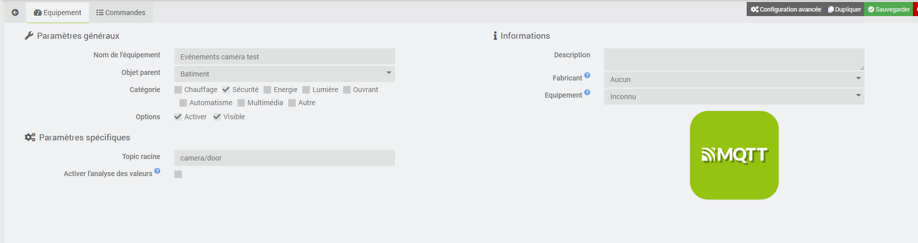918x243 pixels.
Task: Expand the Fabricant dropdown
Action: point(734,79)
